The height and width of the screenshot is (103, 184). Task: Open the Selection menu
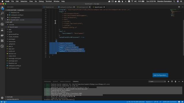[24, 1]
